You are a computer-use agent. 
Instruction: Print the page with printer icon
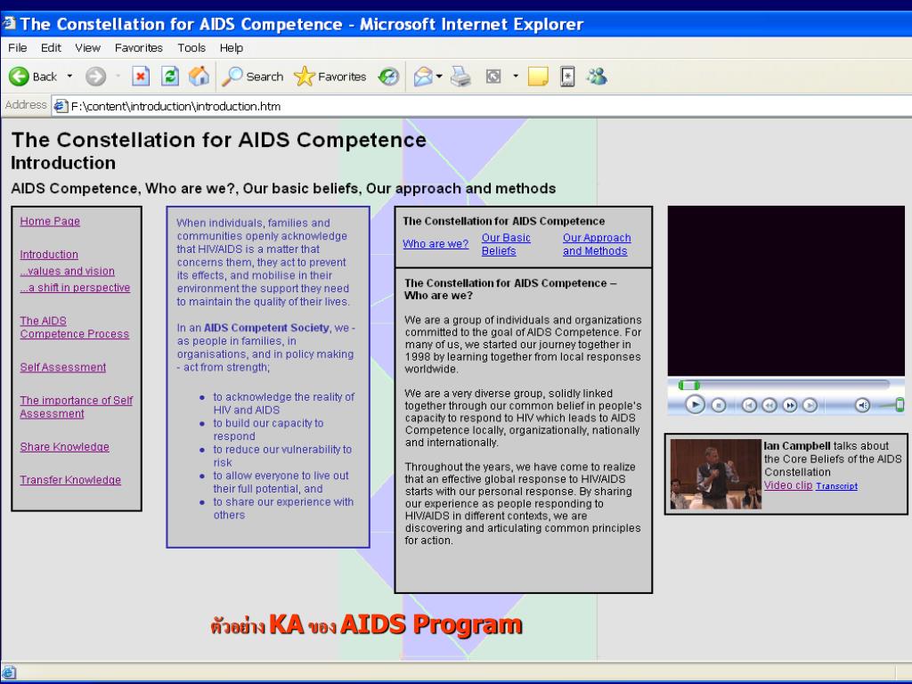tap(460, 77)
